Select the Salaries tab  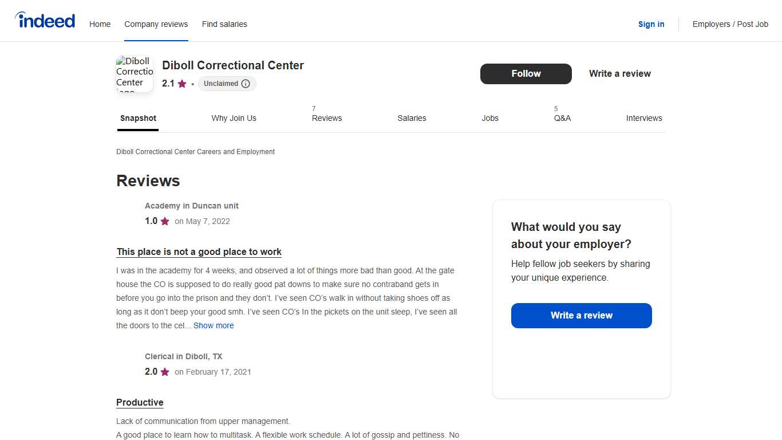412,118
